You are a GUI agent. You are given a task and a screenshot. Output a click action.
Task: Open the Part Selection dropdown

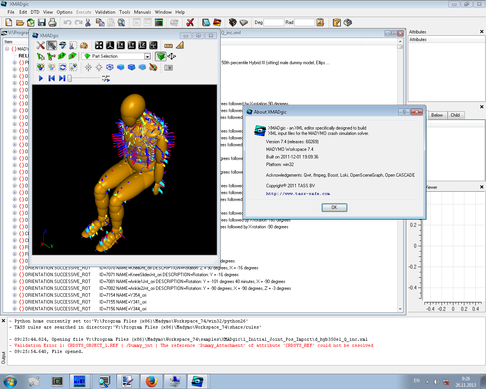tap(147, 56)
